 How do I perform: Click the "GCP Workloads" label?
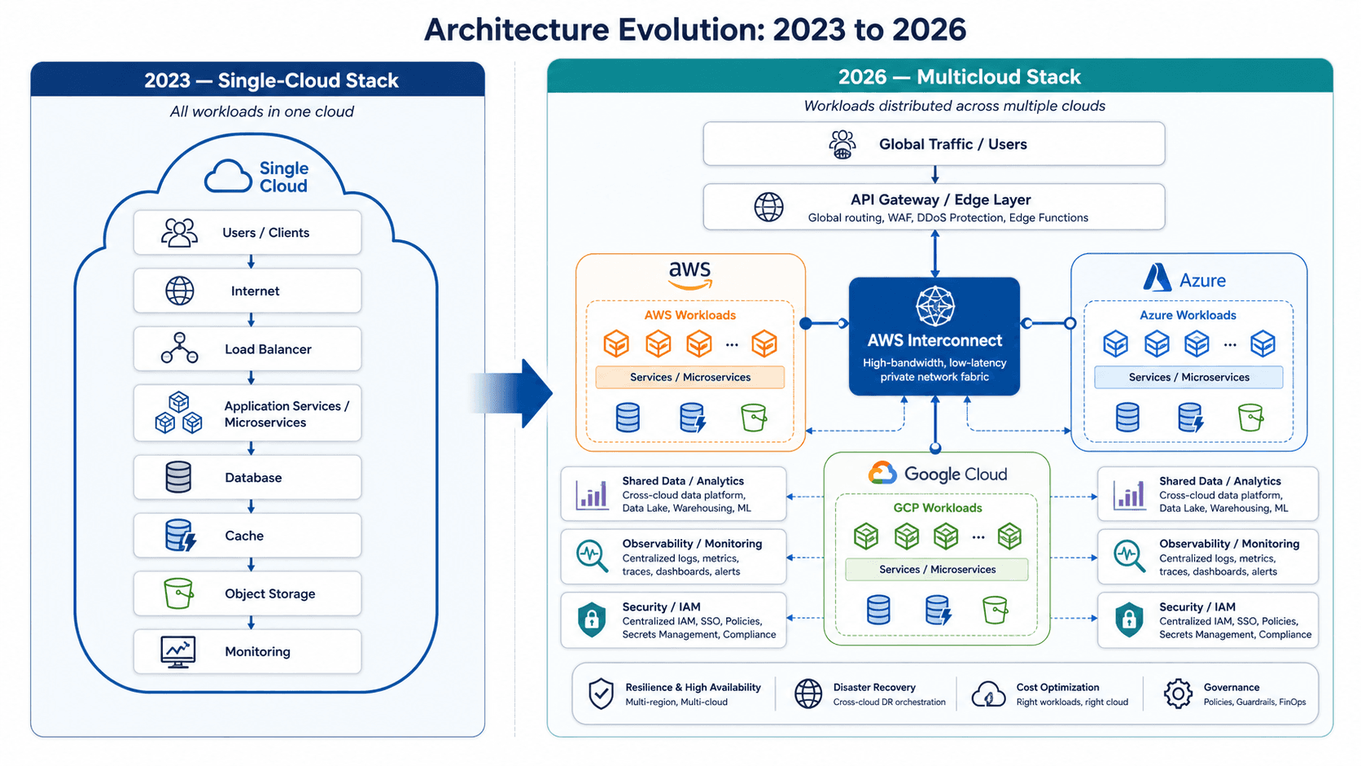pyautogui.click(x=938, y=507)
